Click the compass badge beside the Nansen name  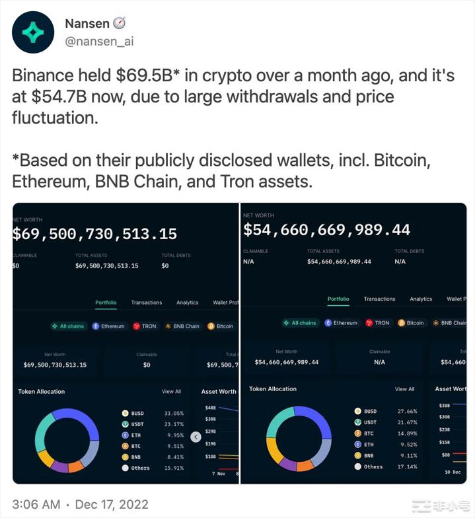coord(120,24)
